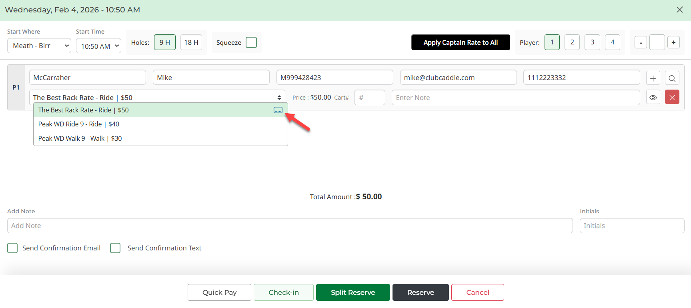Close the booking dialog
Image resolution: width=691 pixels, height=308 pixels.
(679, 10)
